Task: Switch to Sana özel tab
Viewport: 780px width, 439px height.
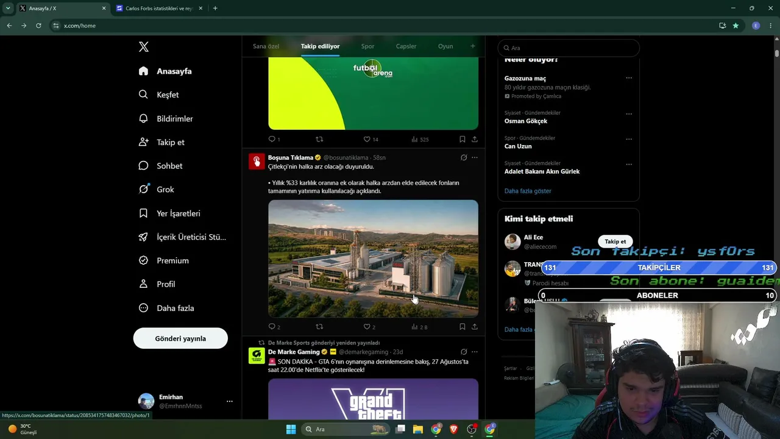Action: coord(266,46)
